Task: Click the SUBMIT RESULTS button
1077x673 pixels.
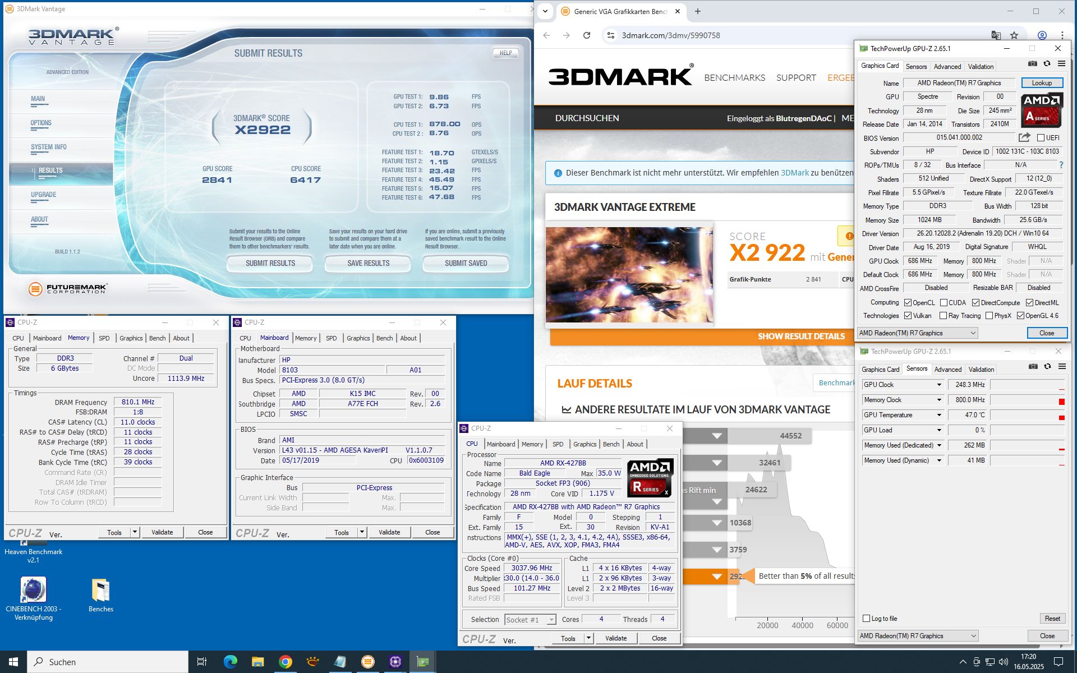Action: click(270, 263)
